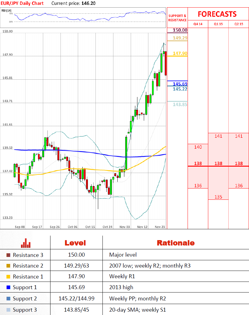Click the Oct 06 date axis label
Image resolution: width=249 pixels, height=315 pixels.
[x=72, y=227]
